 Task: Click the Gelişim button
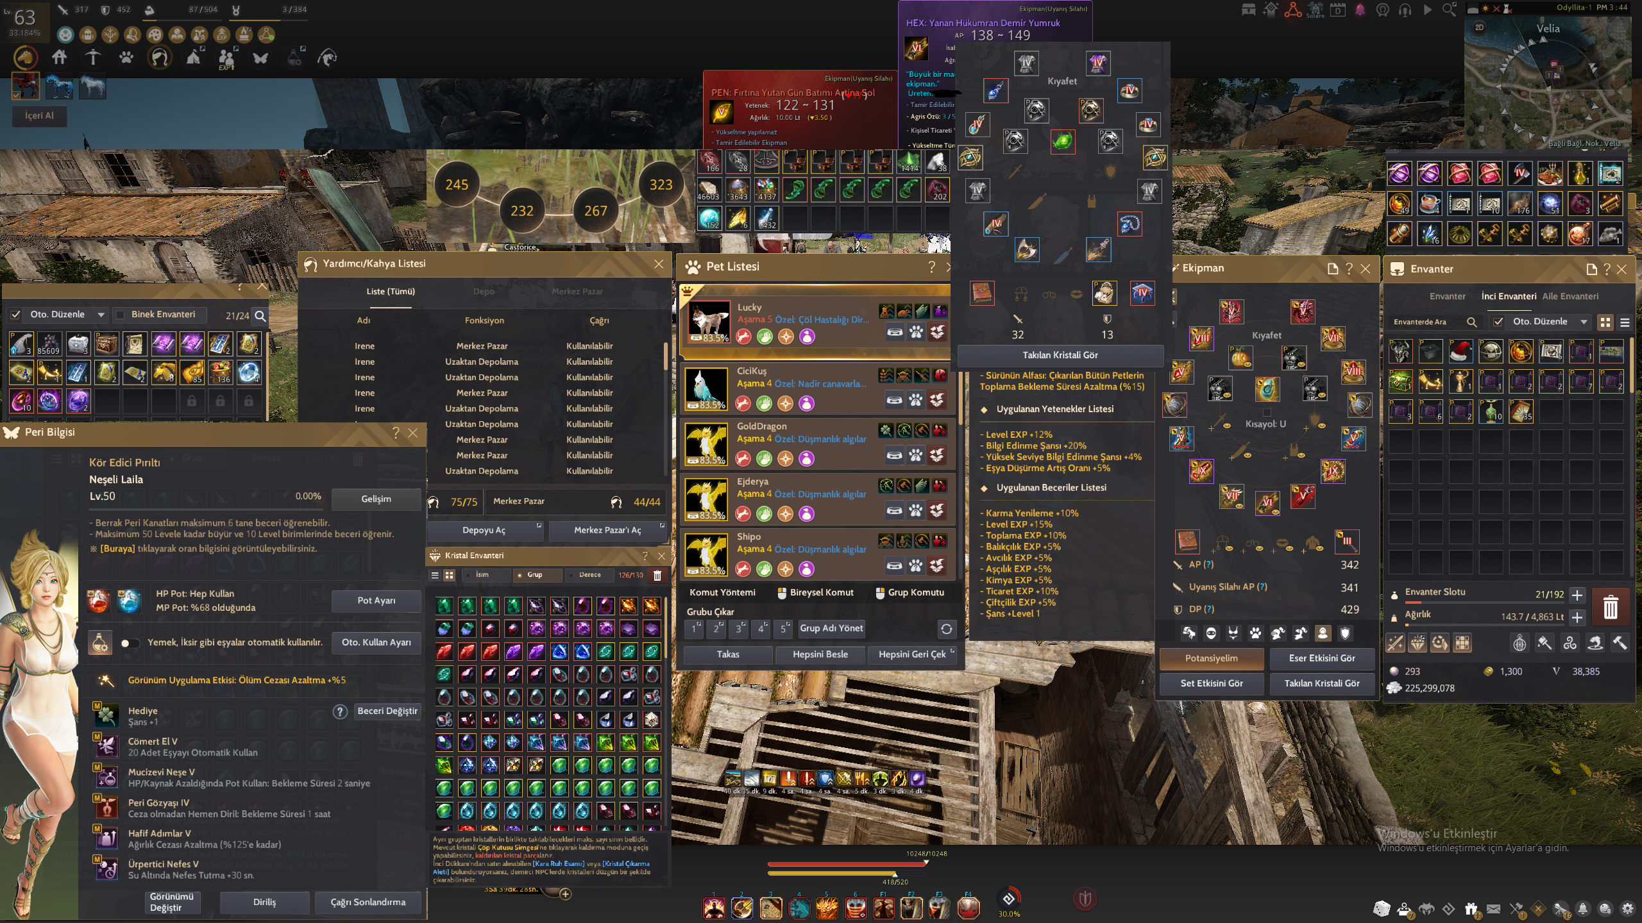click(x=376, y=499)
